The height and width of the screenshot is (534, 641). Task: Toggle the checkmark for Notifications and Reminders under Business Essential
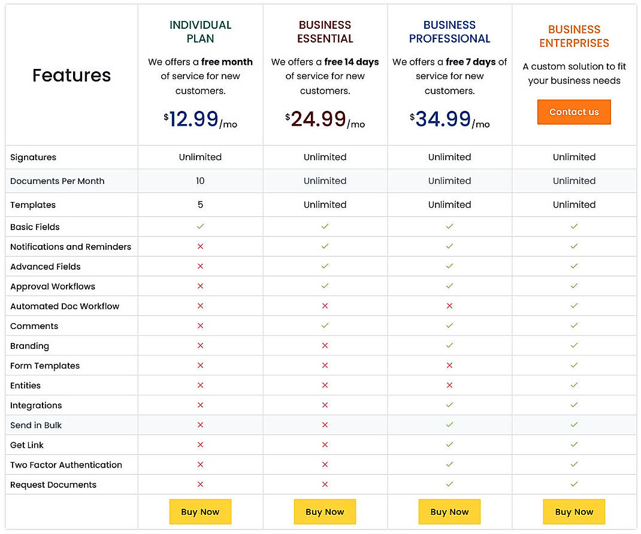pos(325,246)
